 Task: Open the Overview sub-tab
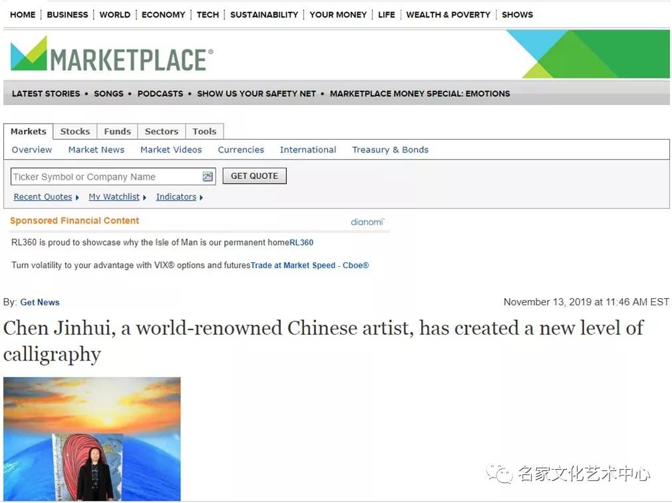[x=32, y=150]
